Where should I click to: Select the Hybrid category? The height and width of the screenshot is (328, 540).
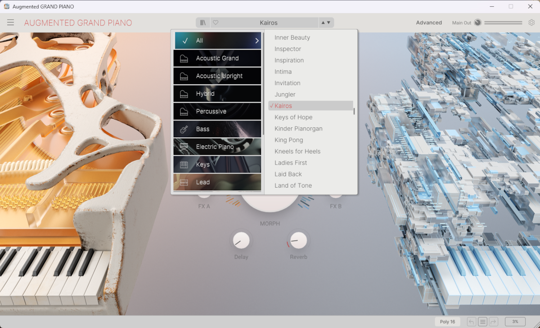point(217,94)
